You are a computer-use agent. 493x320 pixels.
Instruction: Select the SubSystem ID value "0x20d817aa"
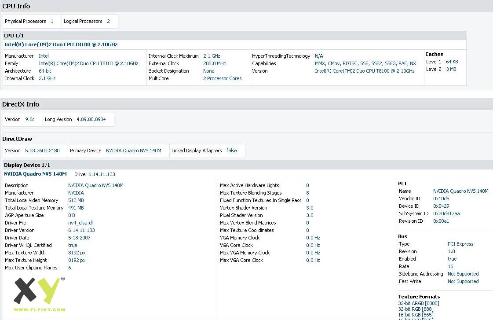click(446, 213)
